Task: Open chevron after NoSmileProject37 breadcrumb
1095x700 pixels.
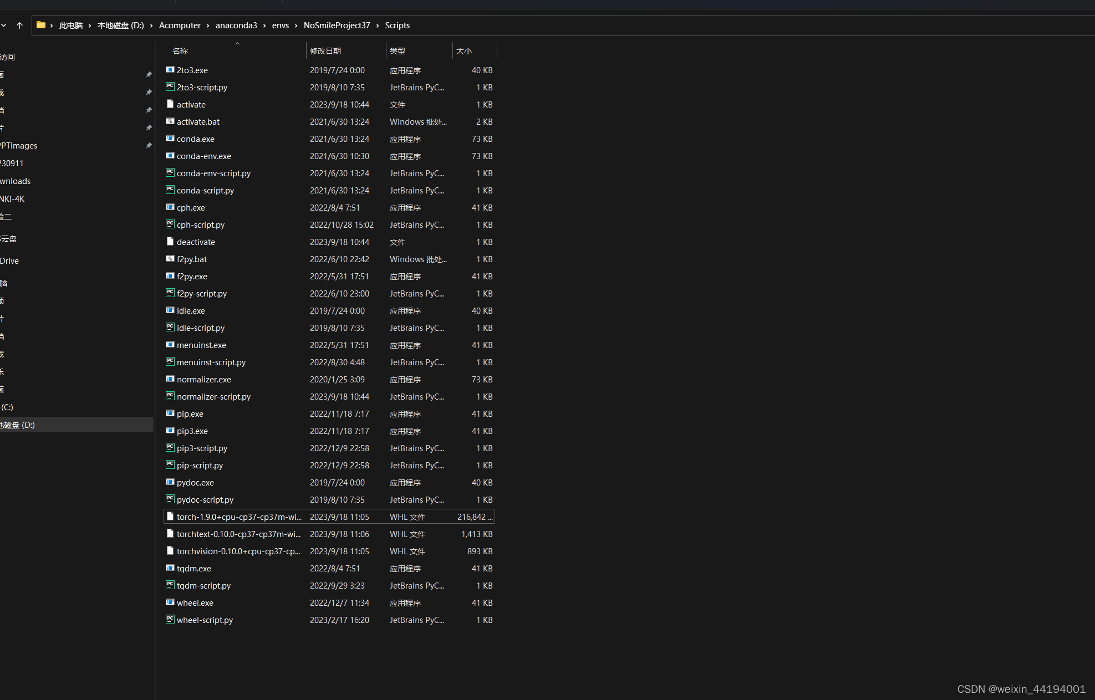Action: (378, 25)
